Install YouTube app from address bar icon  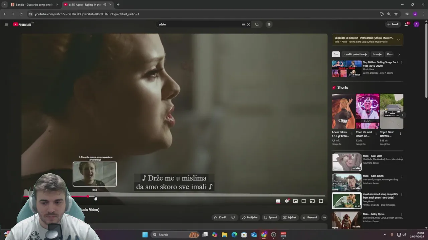[382, 14]
